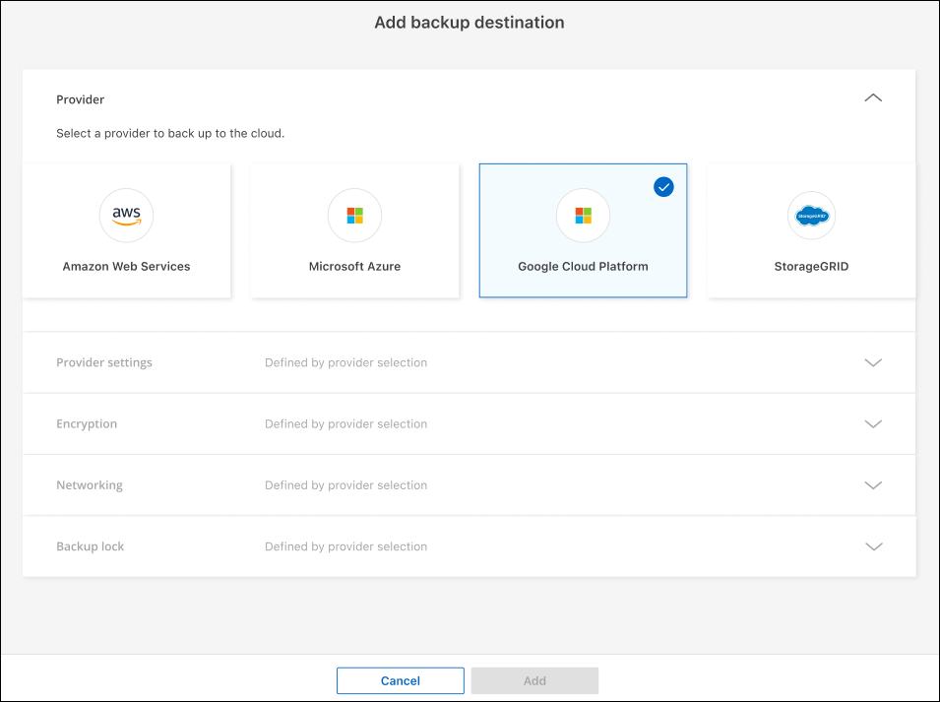This screenshot has width=940, height=702.
Task: Choose the Microsoft Azure card label
Action: [354, 267]
